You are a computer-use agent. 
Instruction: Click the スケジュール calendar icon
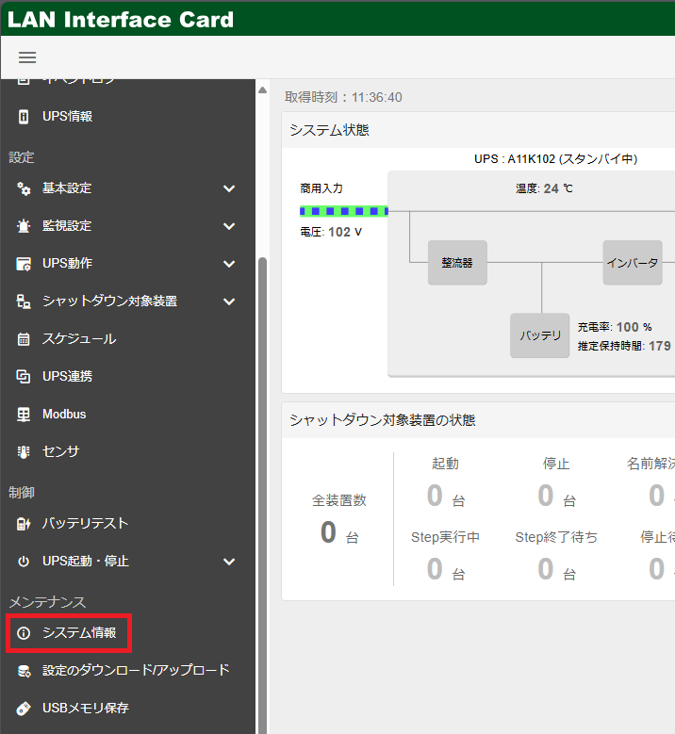(x=24, y=339)
